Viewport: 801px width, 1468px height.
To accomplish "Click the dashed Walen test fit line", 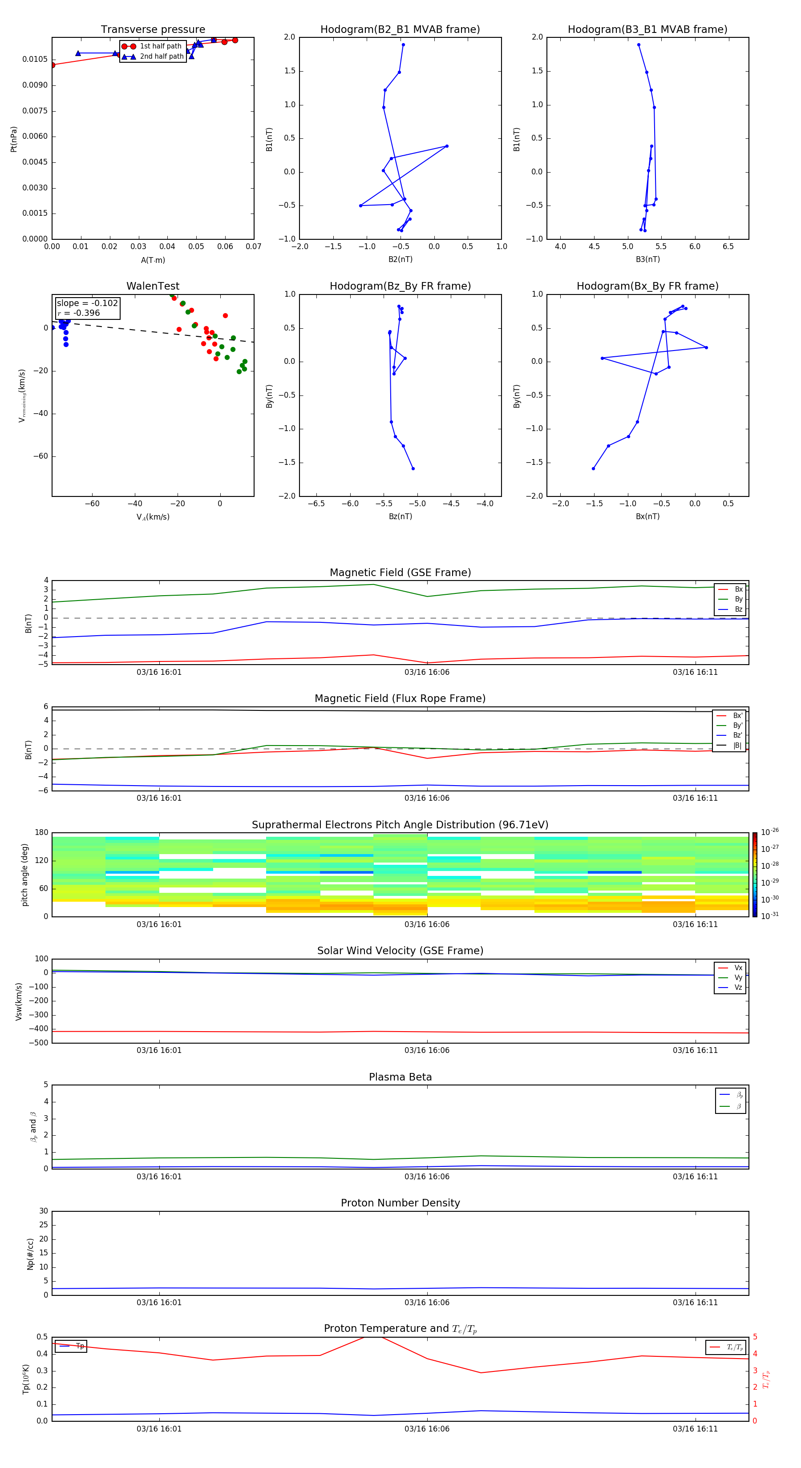I will (153, 332).
